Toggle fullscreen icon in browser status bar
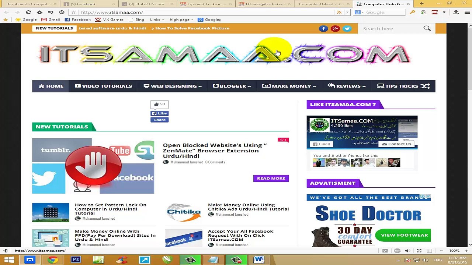 (419, 251)
